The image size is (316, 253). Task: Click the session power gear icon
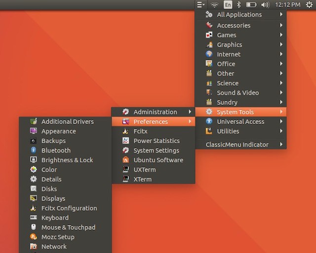pyautogui.click(x=309, y=4)
